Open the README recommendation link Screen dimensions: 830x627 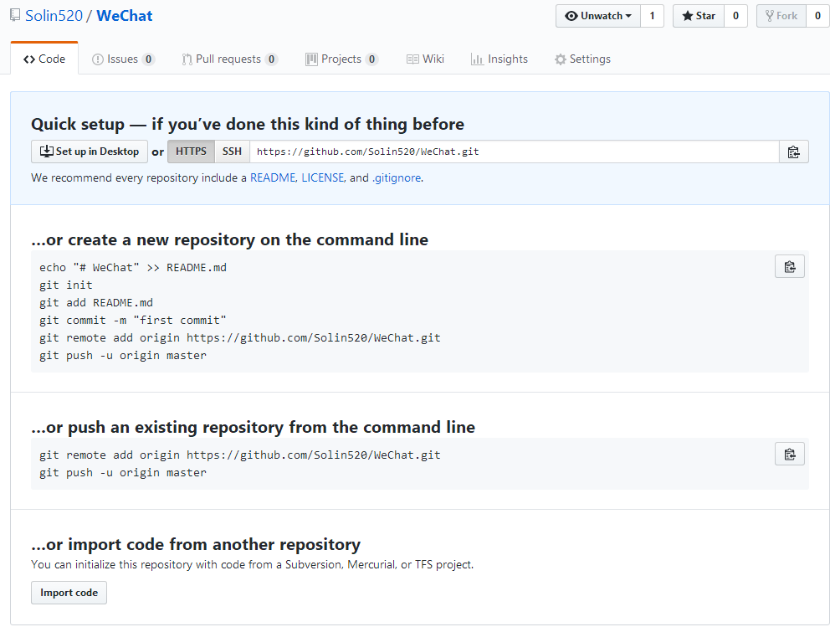pos(273,178)
